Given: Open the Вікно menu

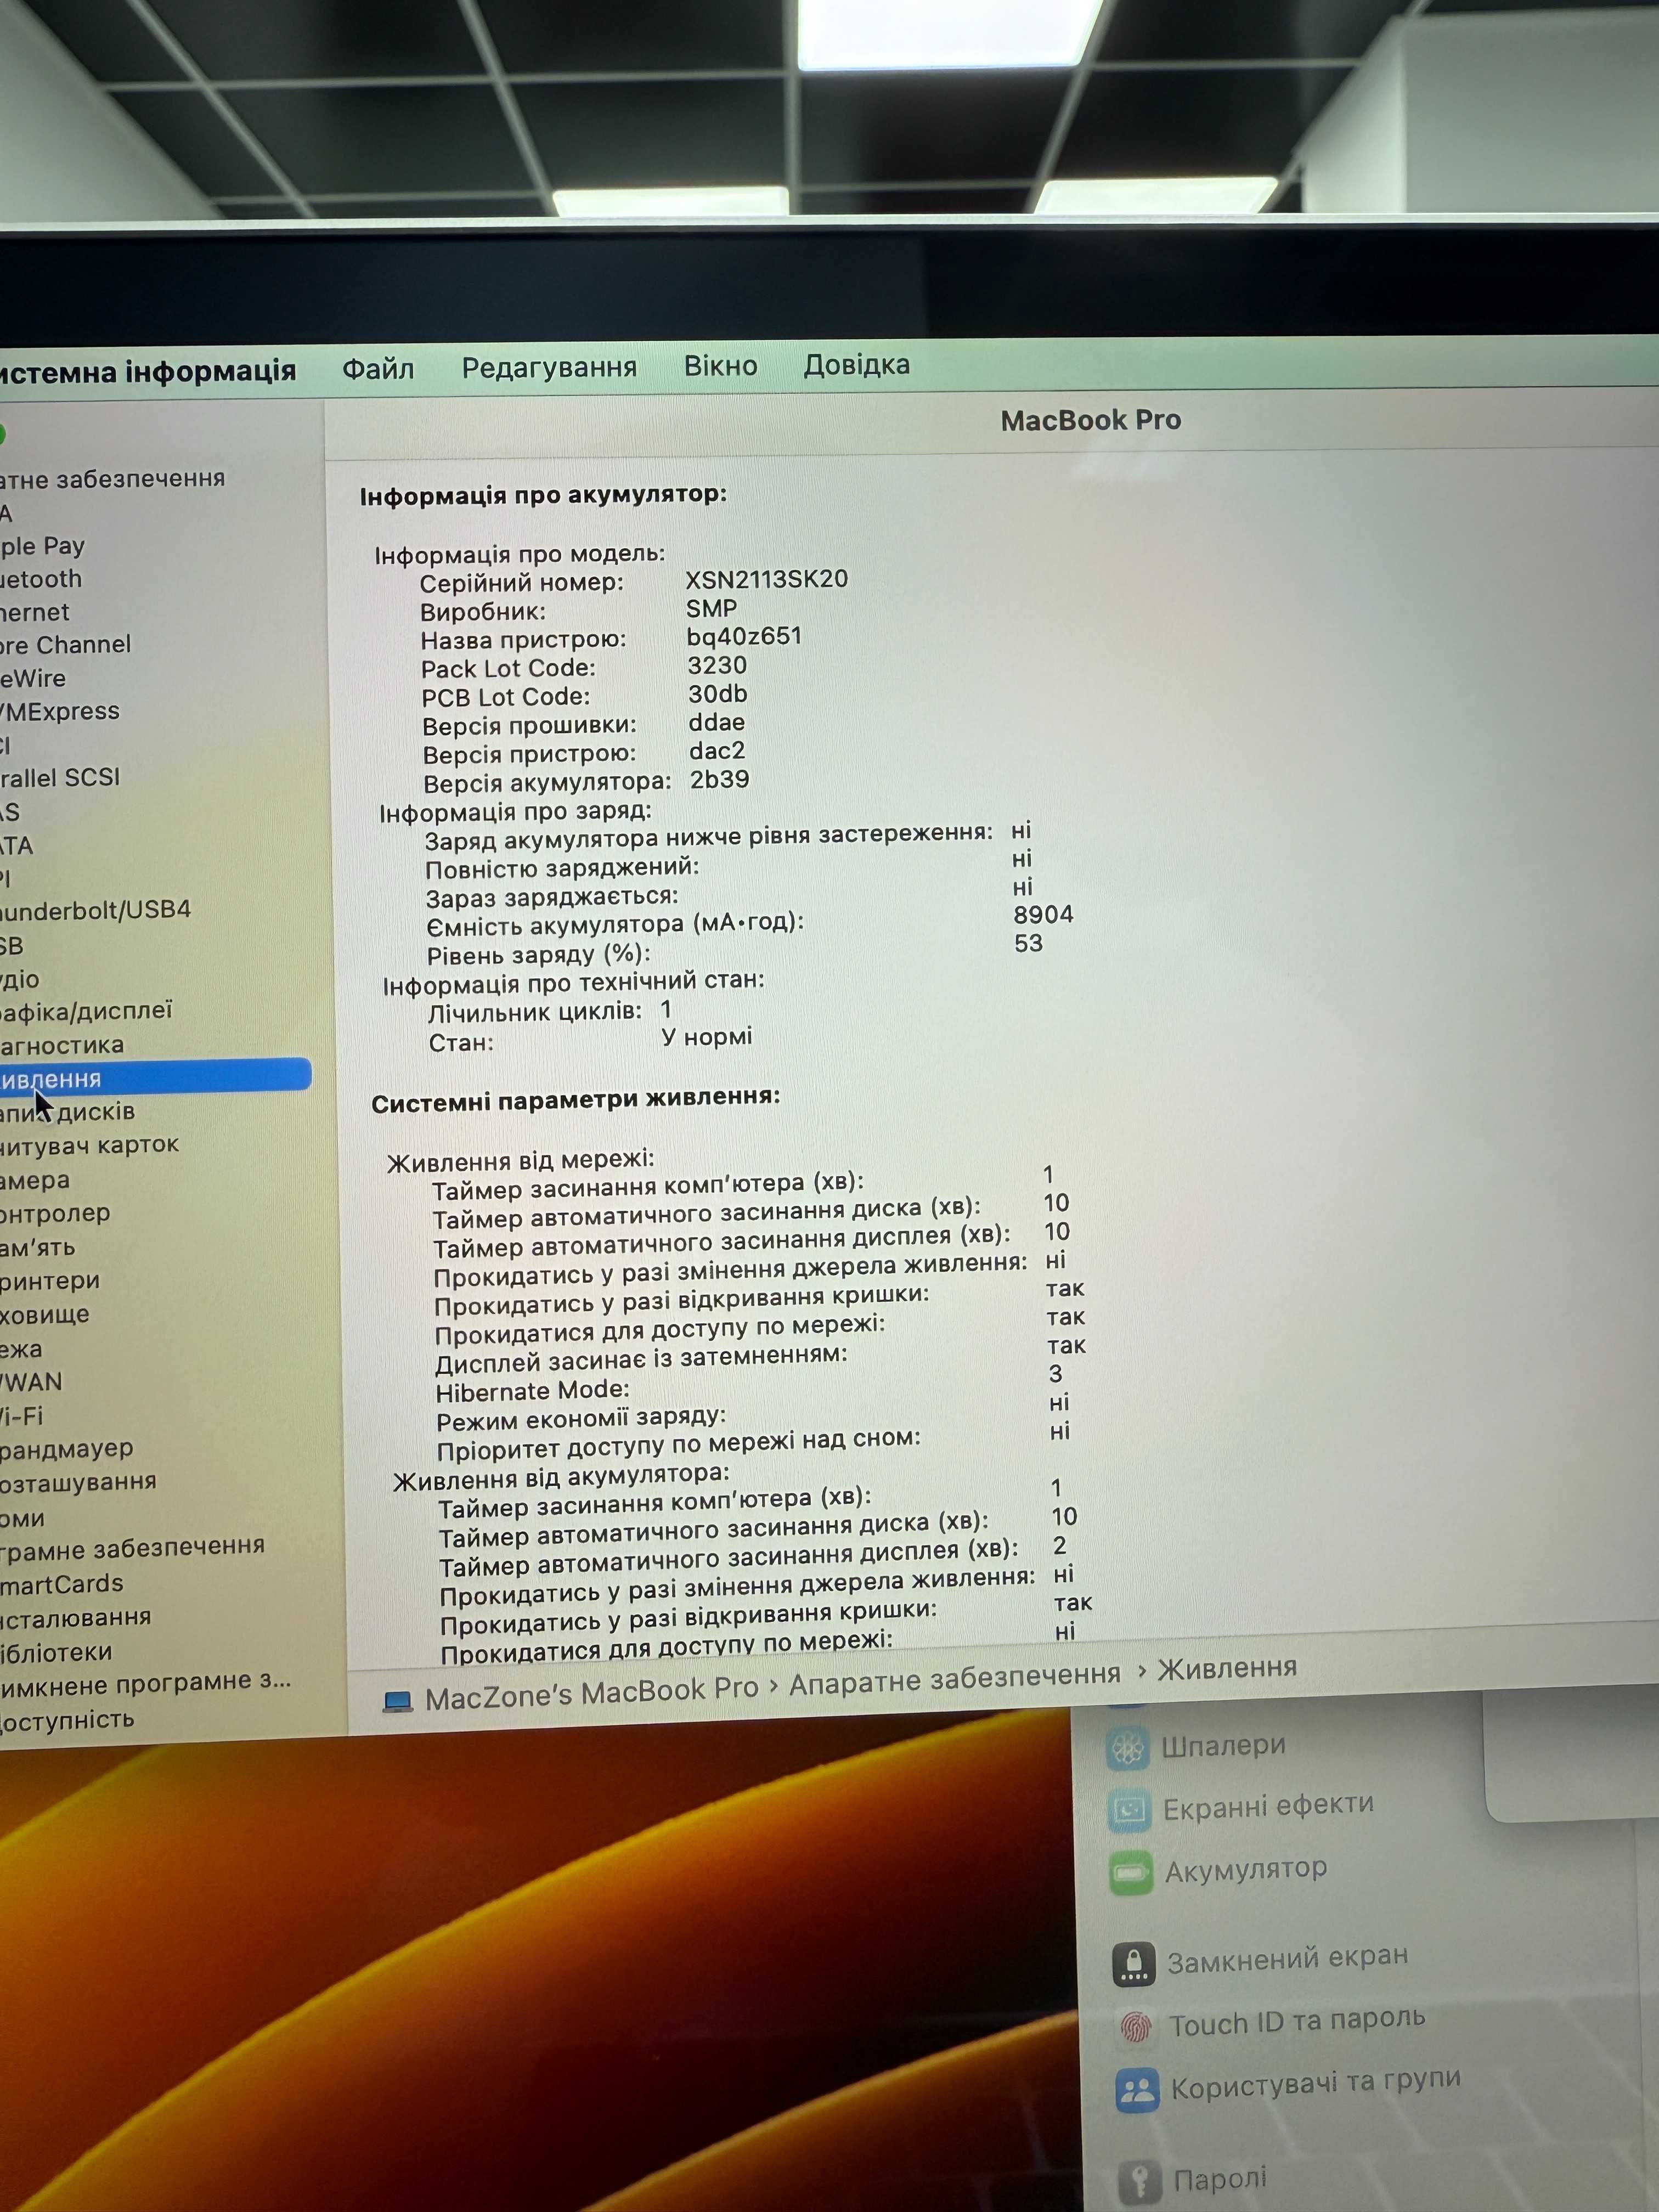Looking at the screenshot, I should 720,366.
